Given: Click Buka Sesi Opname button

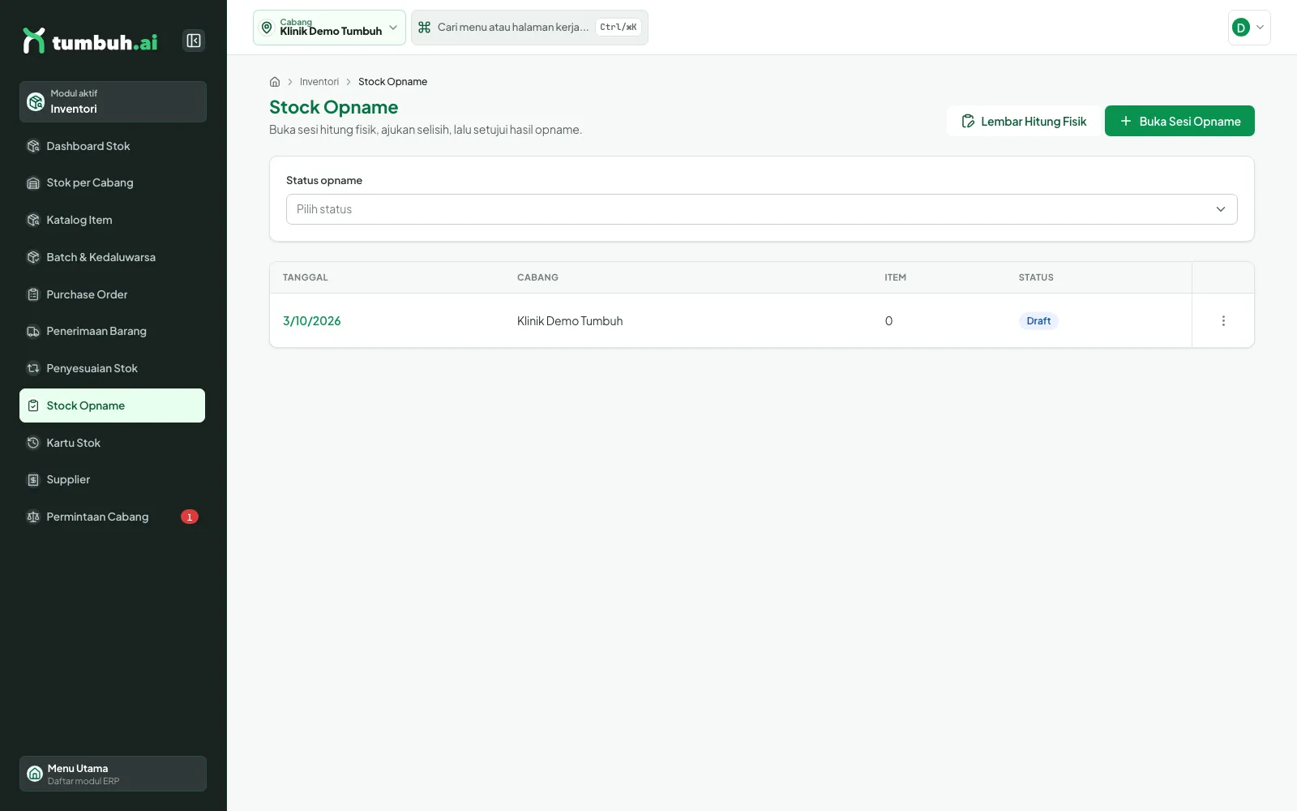Looking at the screenshot, I should (x=1179, y=121).
